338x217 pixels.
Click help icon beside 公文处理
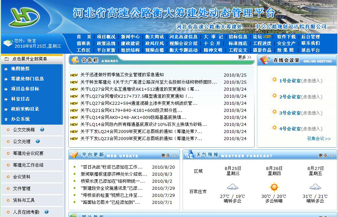[38, 141]
